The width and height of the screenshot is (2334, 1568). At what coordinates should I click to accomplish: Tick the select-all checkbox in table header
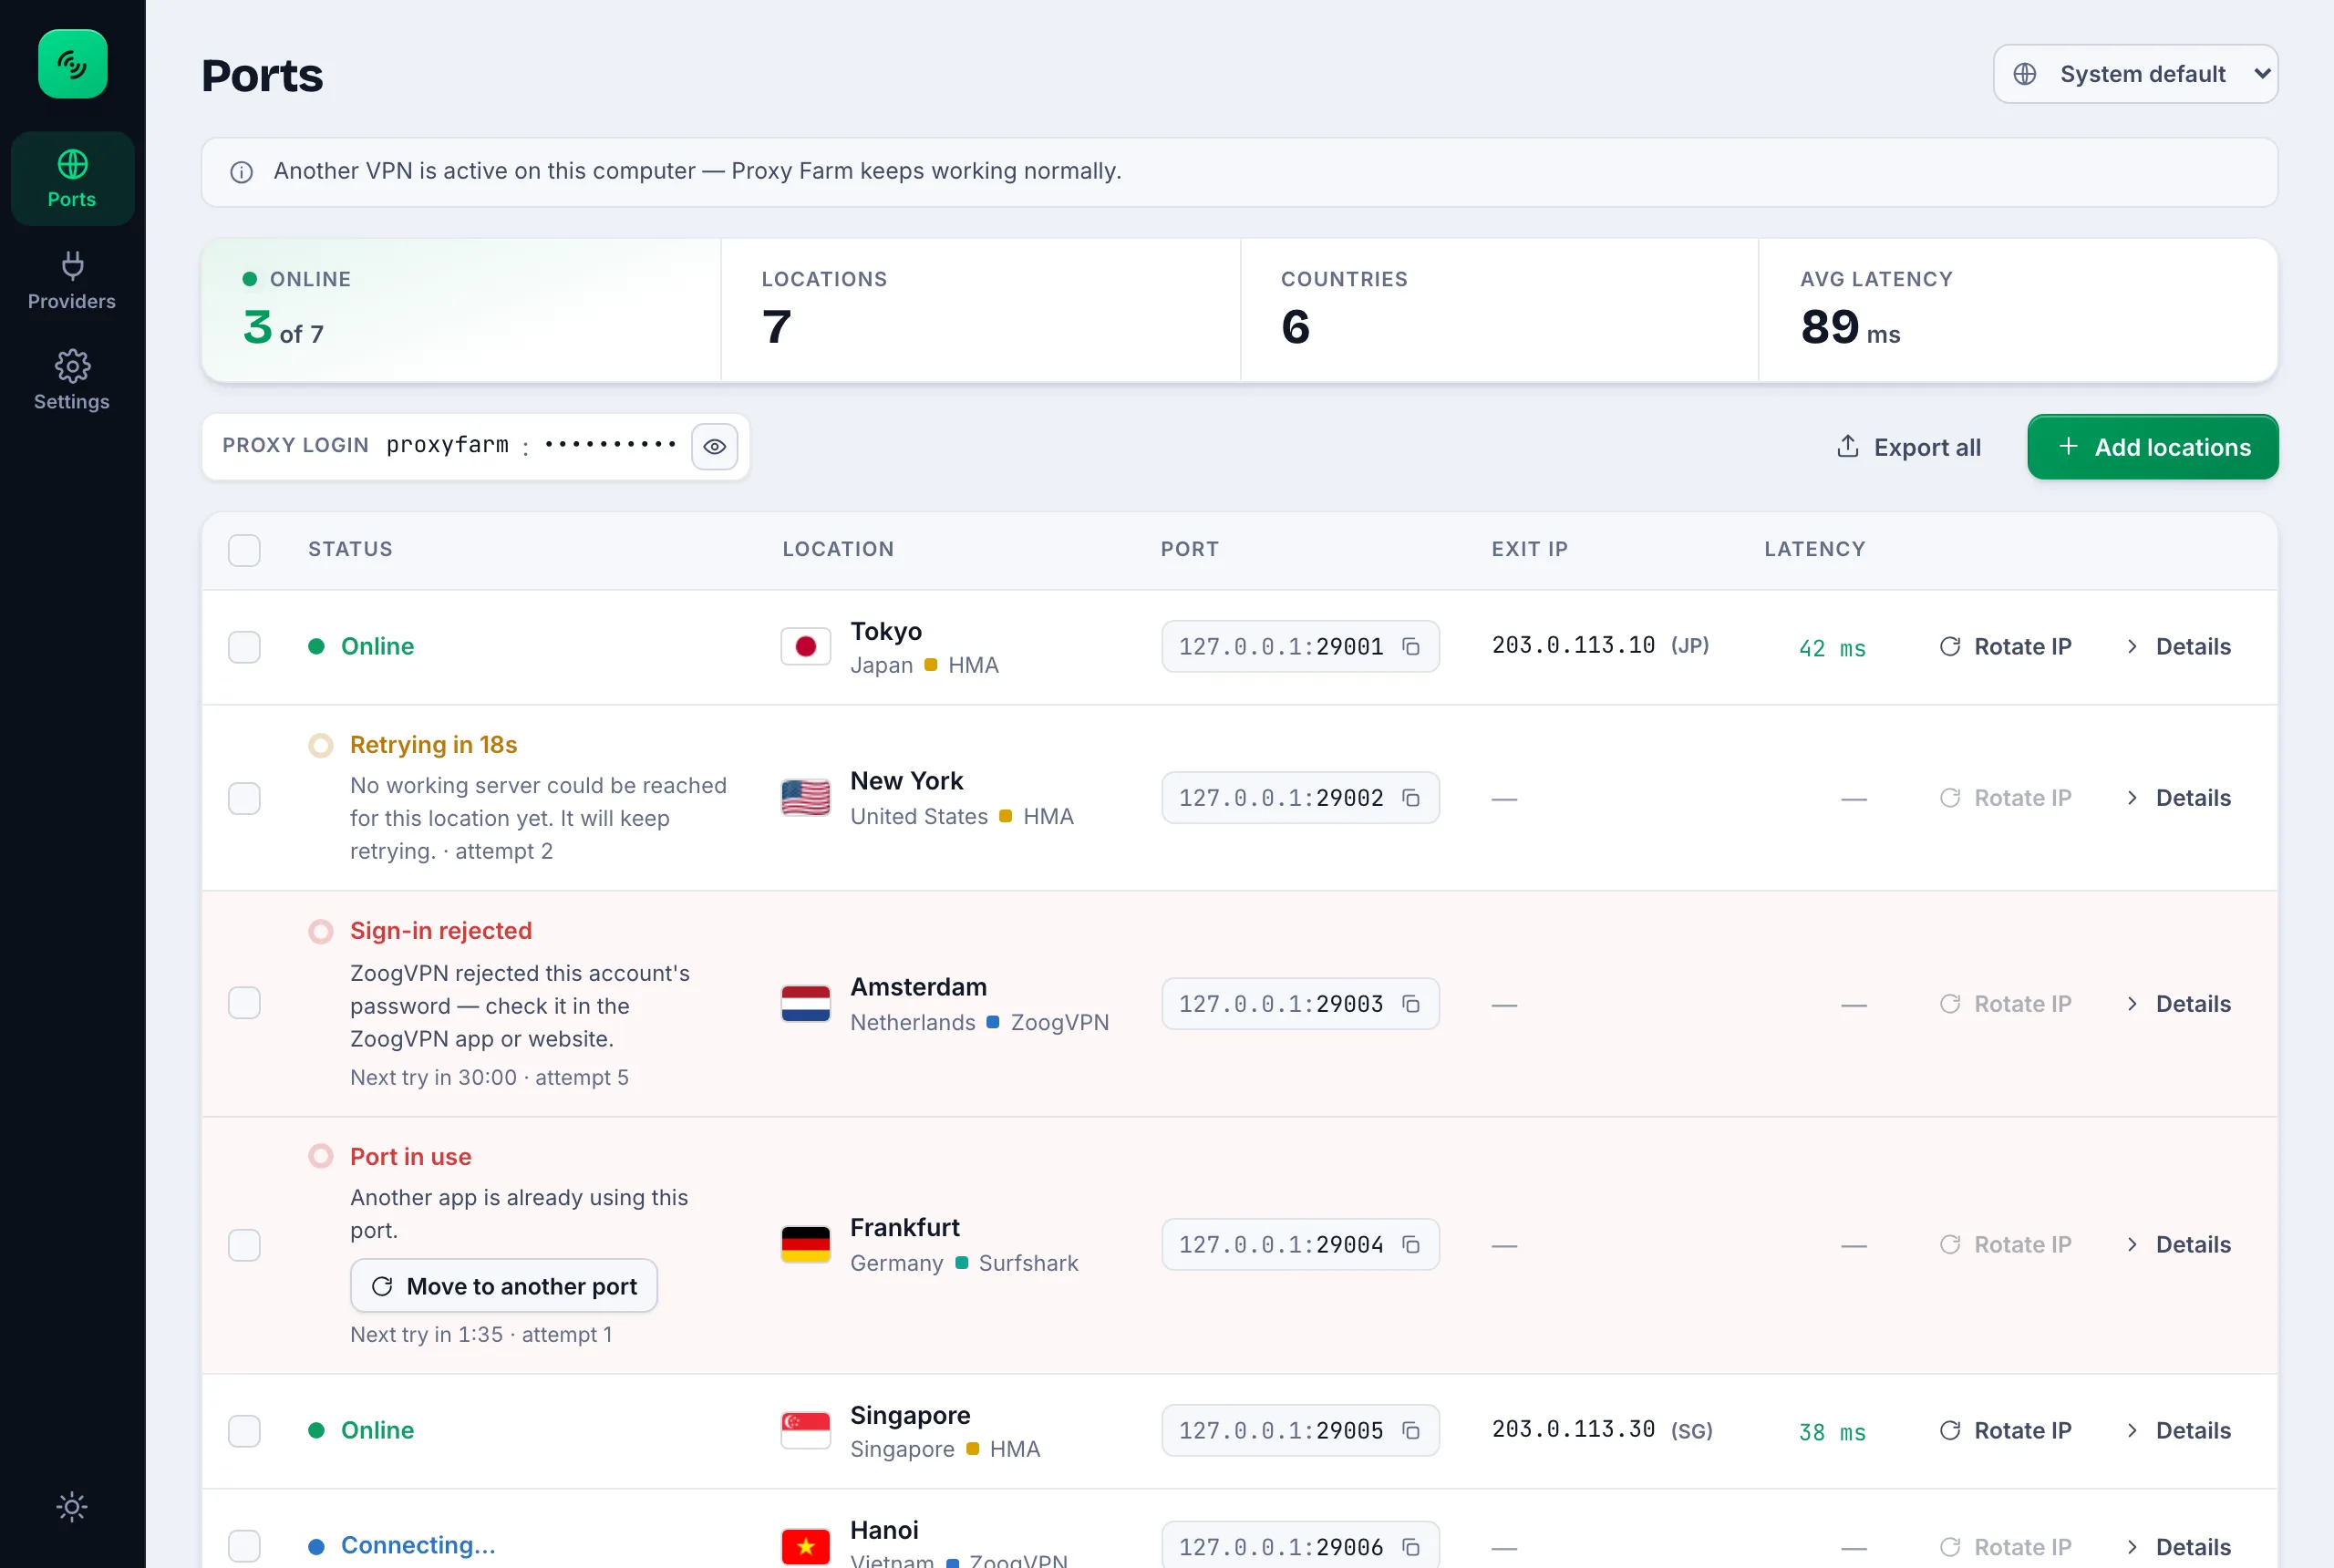(x=244, y=550)
